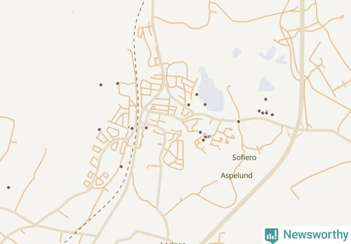Click the leftmost dot in the four-dot eastern cluster
351x244 pixels.
point(259,111)
